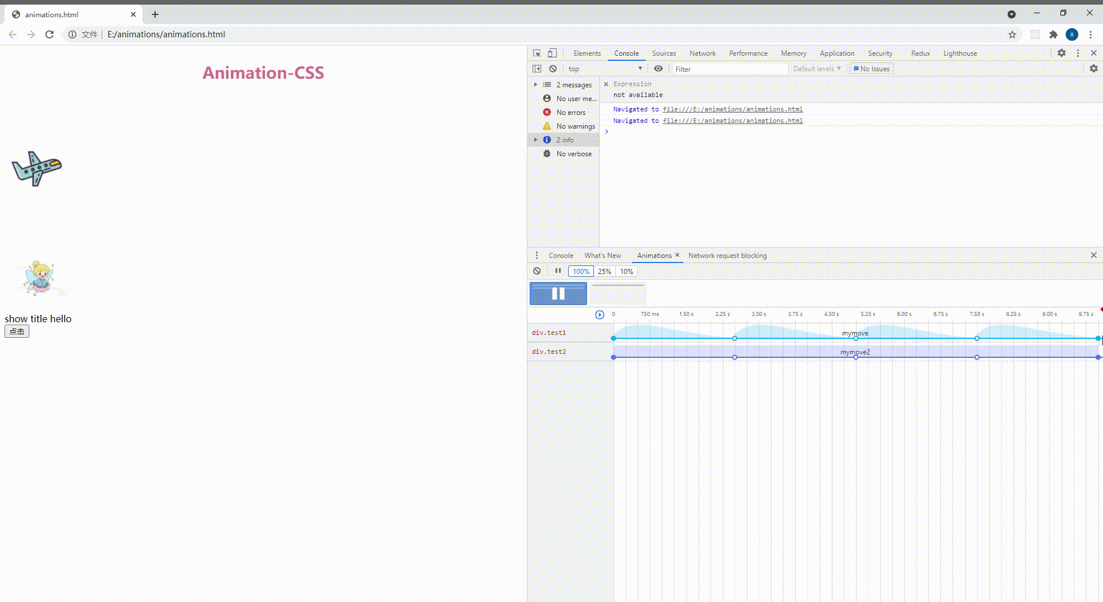Open the Default levels dropdown

[x=816, y=69]
